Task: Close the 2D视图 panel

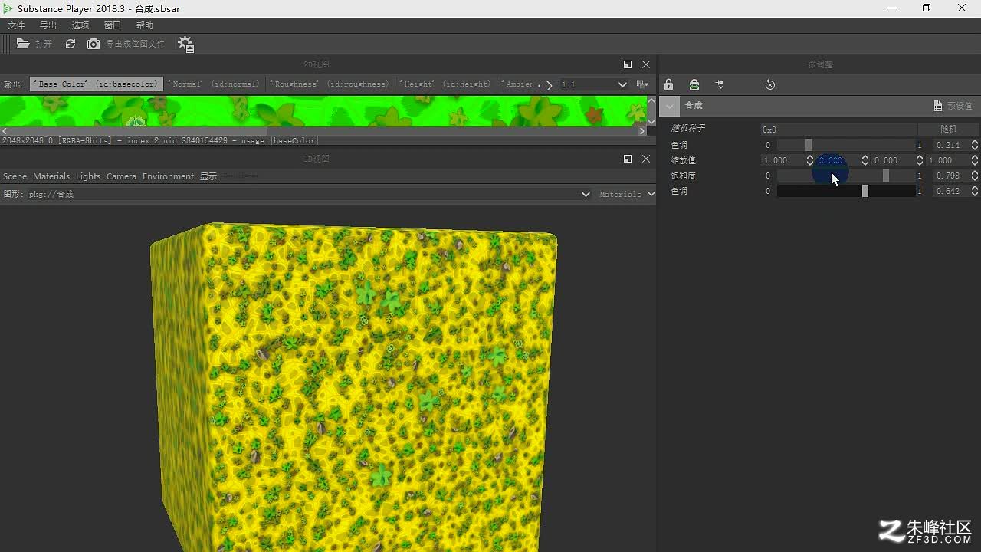Action: tap(646, 64)
